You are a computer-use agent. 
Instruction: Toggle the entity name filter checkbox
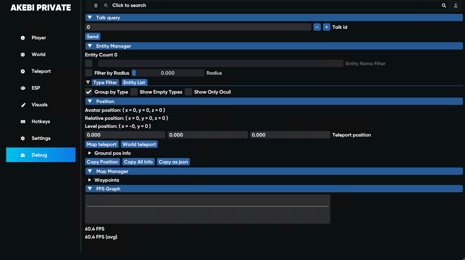pos(89,63)
